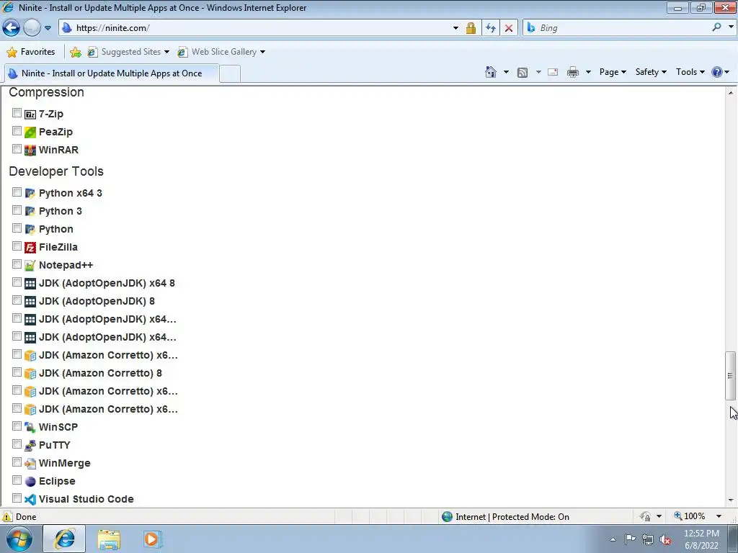Click the WinMerge app icon

click(x=30, y=463)
